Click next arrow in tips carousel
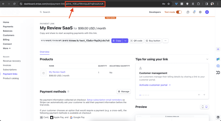Image resolution: width=221 pixels, height=121 pixels. (204, 95)
